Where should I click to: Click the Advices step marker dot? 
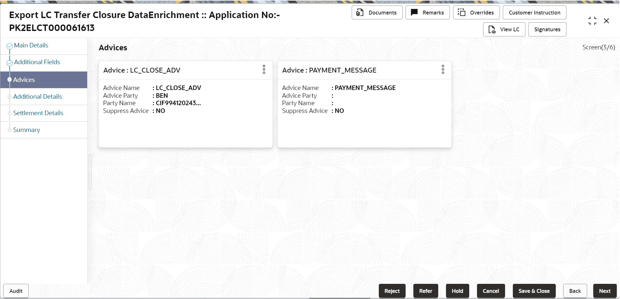[10, 80]
